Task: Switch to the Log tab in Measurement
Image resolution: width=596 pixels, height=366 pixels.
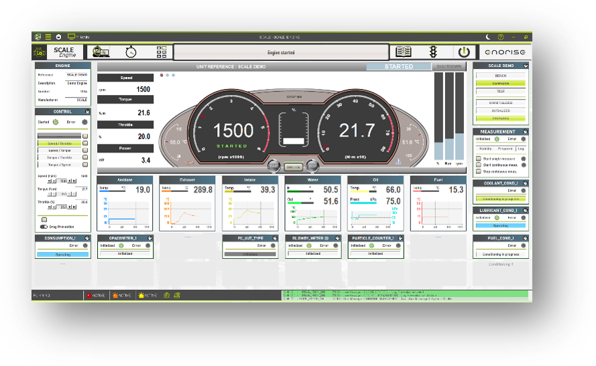Action: 521,149
